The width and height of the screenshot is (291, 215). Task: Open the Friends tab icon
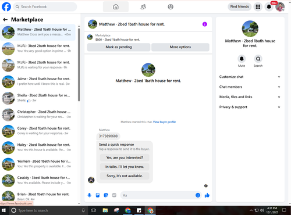(143, 7)
